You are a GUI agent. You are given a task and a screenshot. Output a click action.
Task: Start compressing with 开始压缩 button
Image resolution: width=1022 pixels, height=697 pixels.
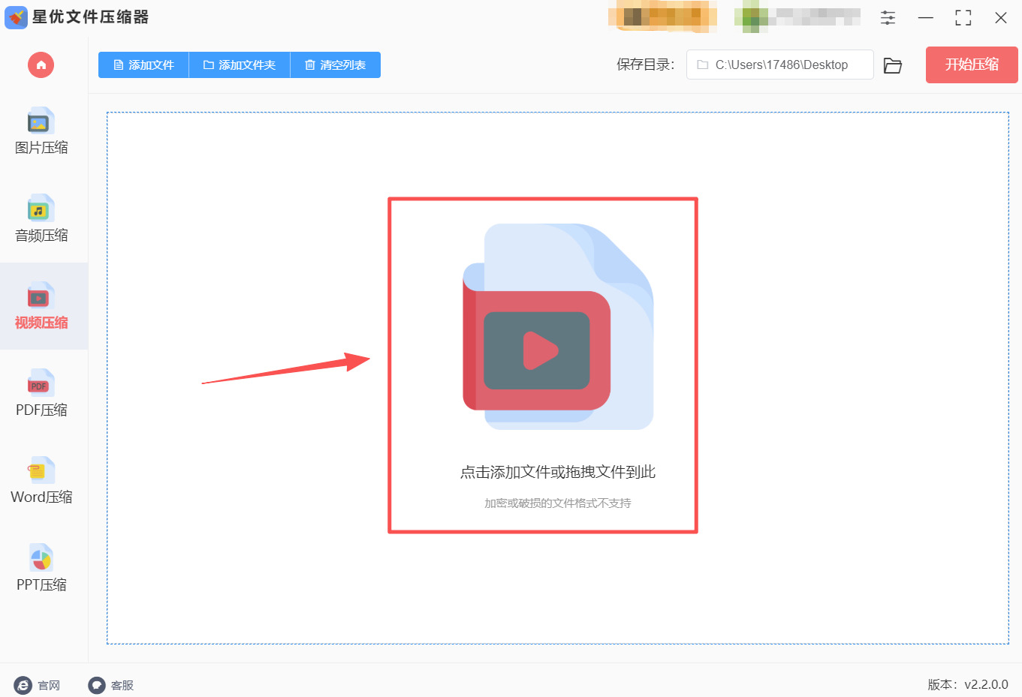pyautogui.click(x=971, y=65)
